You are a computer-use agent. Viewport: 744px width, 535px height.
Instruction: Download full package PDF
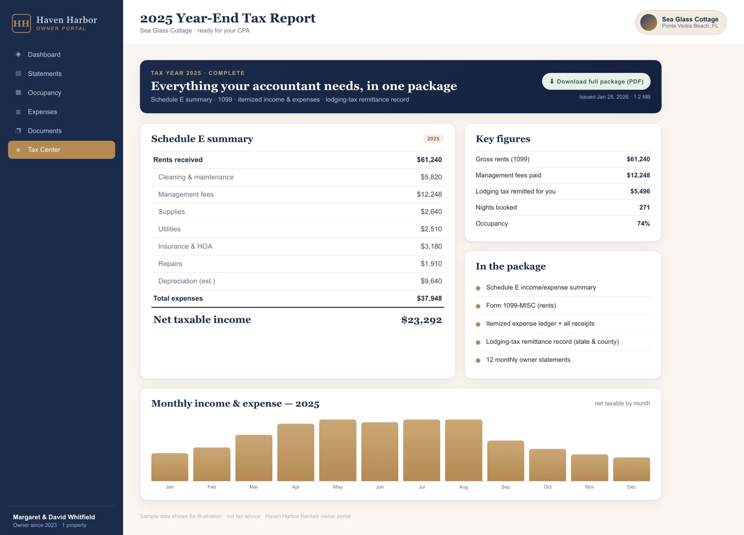[x=596, y=81]
